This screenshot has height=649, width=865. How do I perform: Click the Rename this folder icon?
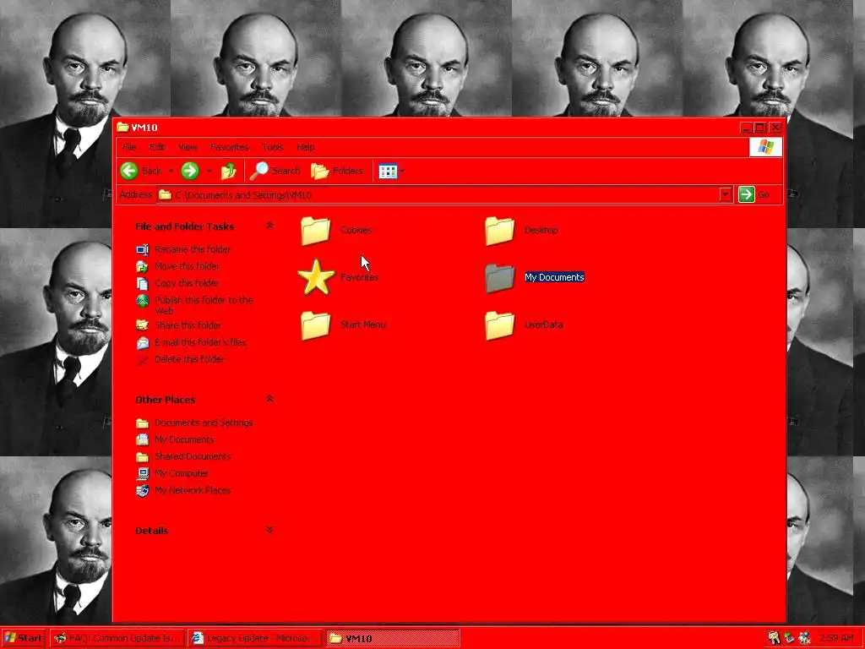pyautogui.click(x=142, y=250)
